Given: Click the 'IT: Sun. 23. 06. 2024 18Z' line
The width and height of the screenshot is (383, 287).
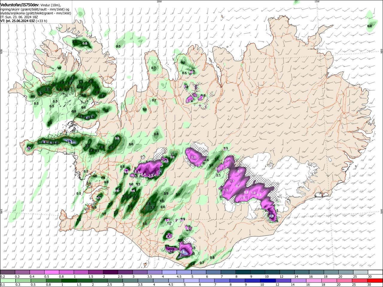Looking at the screenshot, I should click(19, 17).
